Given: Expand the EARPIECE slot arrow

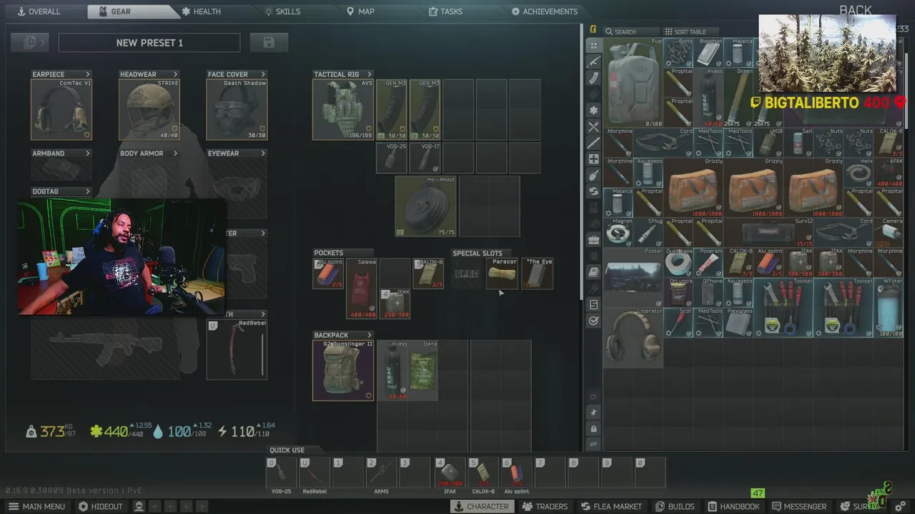Looking at the screenshot, I should 88,74.
